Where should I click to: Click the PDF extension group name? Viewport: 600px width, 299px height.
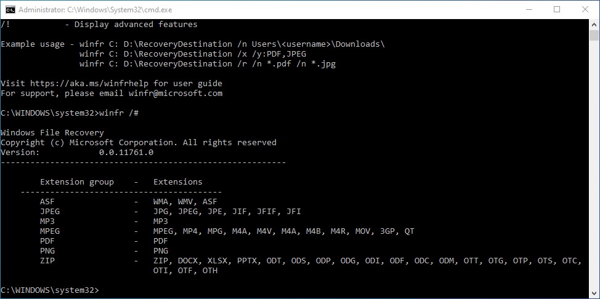(x=47, y=241)
